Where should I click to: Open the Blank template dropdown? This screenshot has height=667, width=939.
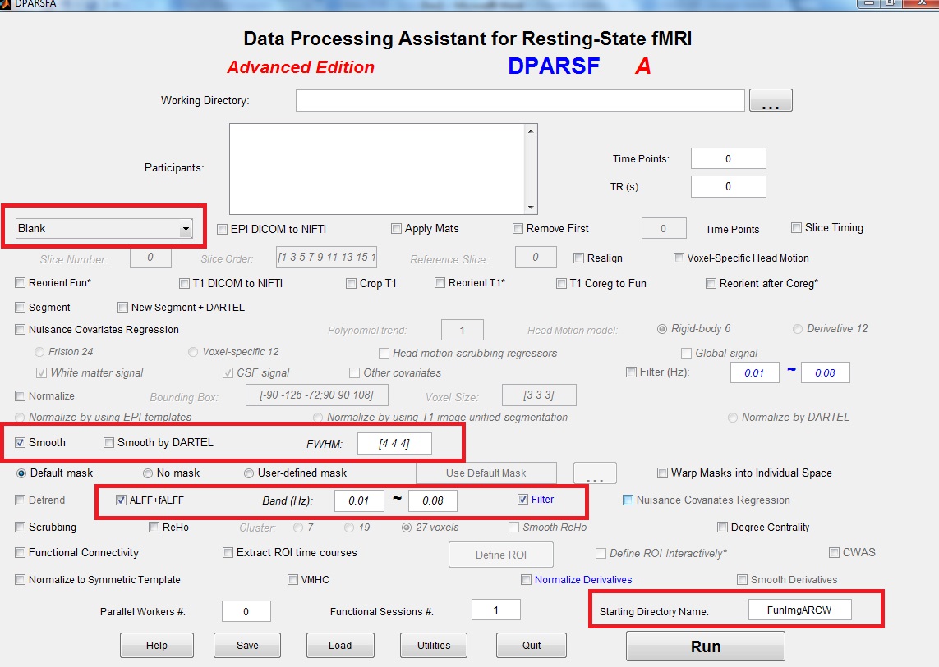coord(104,229)
